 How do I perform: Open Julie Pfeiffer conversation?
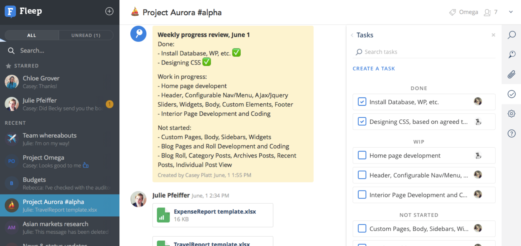(60, 104)
